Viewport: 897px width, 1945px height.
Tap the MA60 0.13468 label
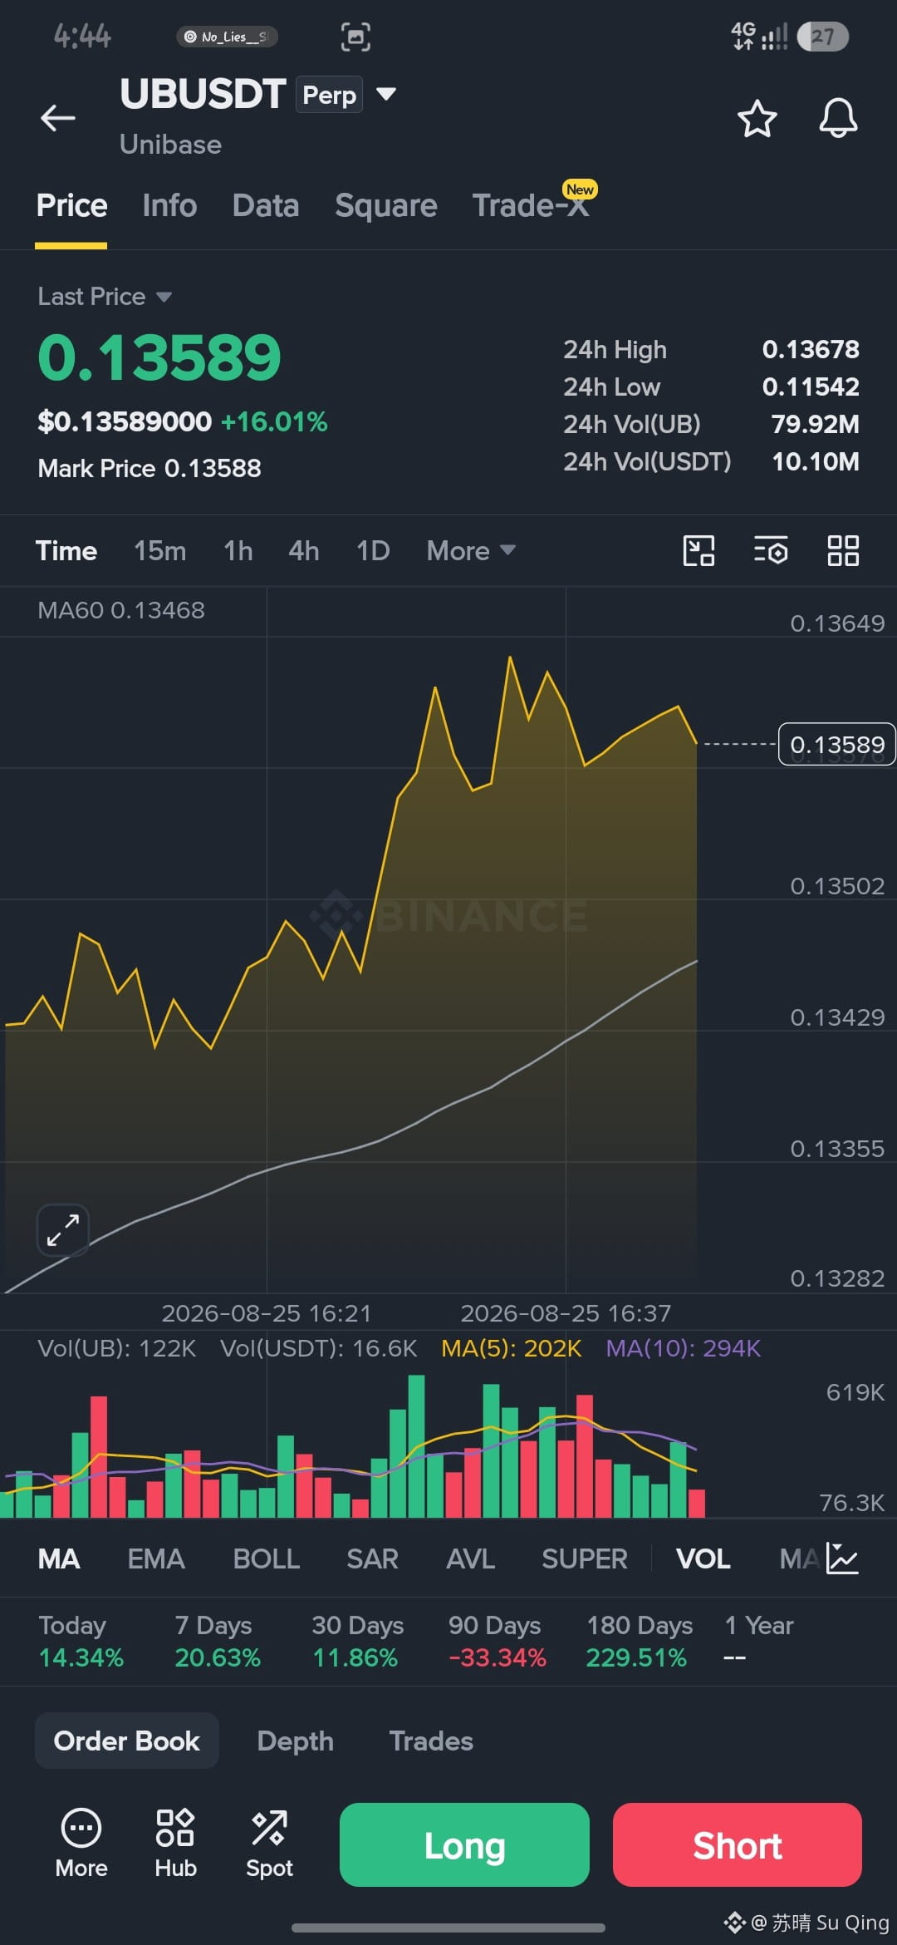point(121,610)
